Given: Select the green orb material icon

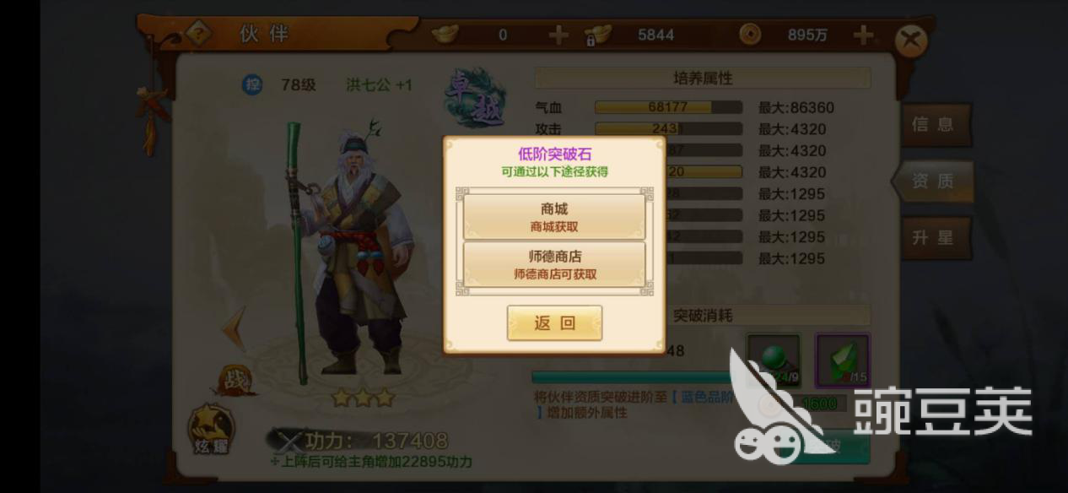Looking at the screenshot, I should pyautogui.click(x=773, y=360).
